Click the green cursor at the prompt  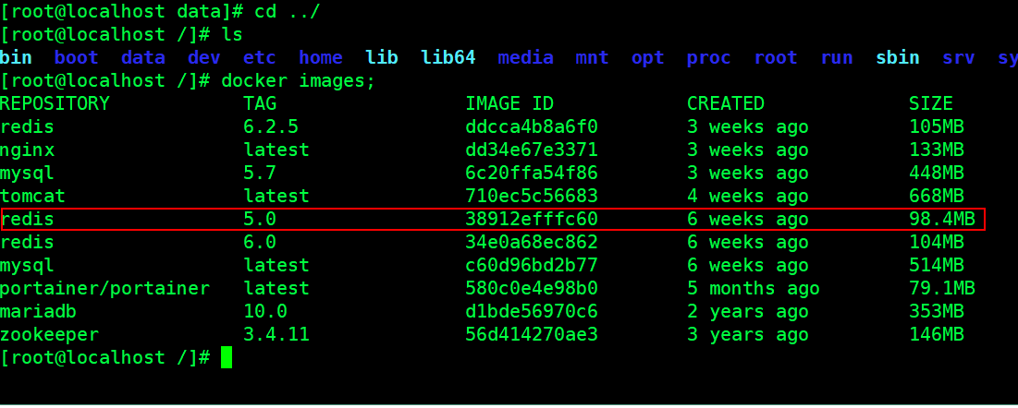pos(227,357)
